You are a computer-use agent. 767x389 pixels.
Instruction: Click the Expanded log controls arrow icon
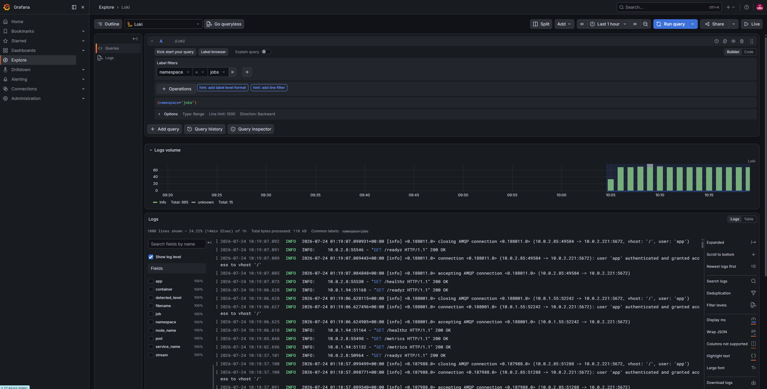754,243
